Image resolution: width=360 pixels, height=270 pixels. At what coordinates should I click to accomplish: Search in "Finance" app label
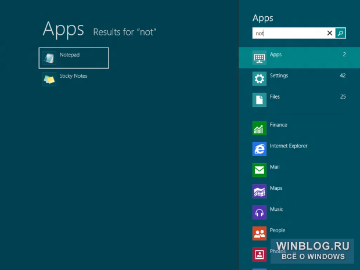click(x=279, y=125)
